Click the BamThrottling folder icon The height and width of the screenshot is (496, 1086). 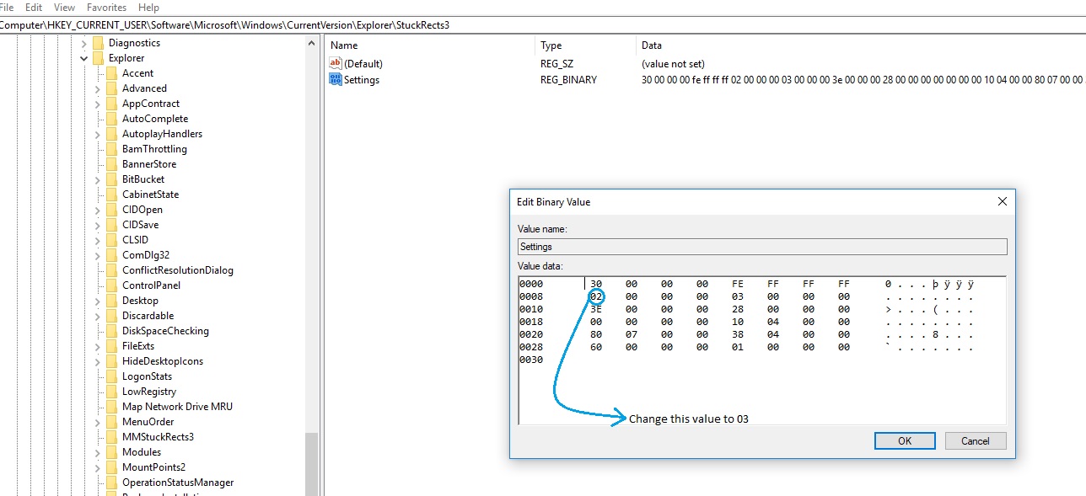point(111,149)
